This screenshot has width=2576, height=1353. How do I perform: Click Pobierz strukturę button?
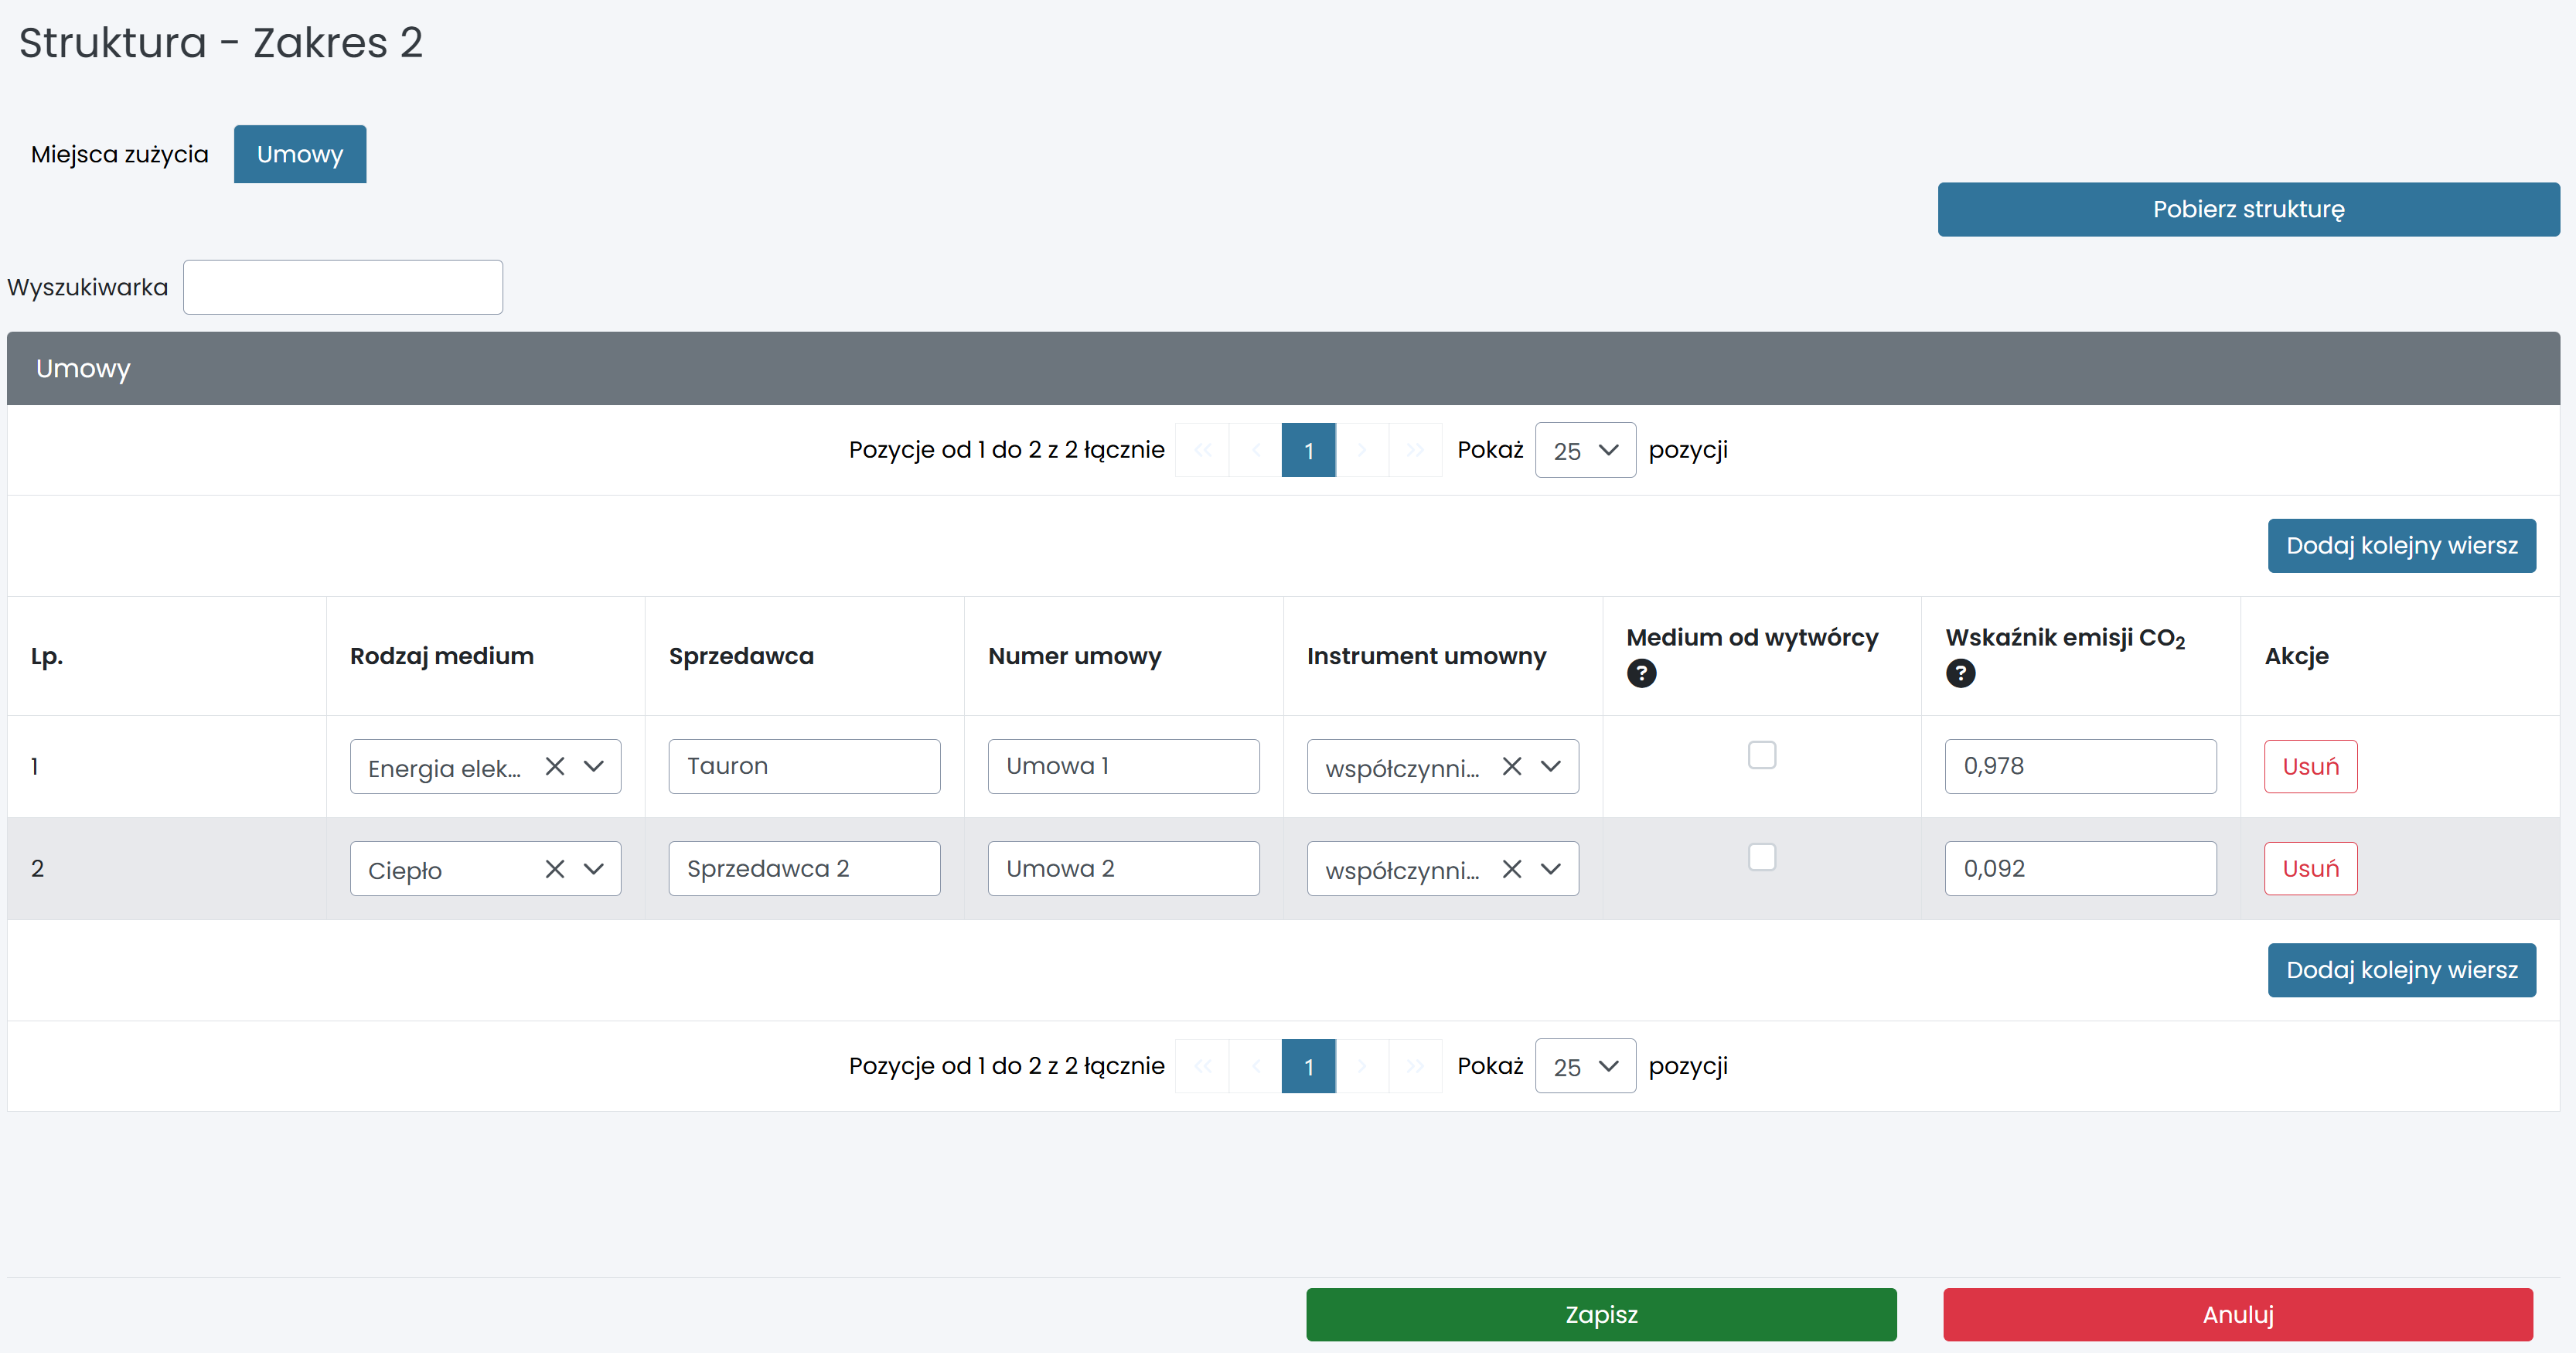pos(2248,209)
